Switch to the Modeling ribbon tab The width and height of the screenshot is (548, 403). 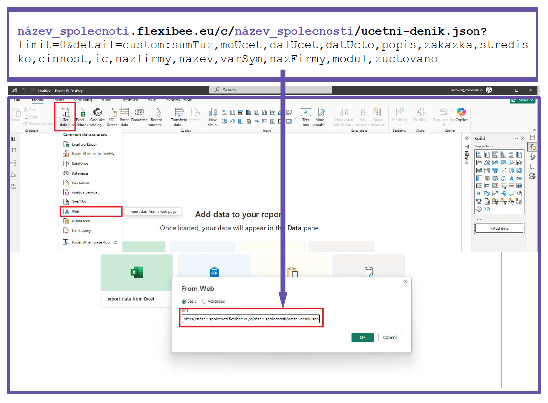pos(83,100)
